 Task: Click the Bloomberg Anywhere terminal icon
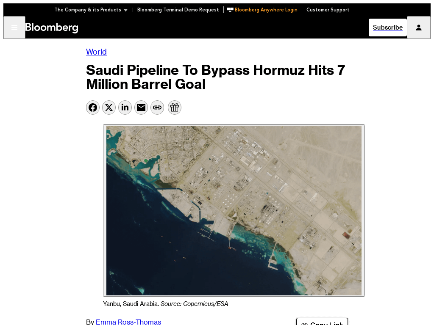coord(230,10)
